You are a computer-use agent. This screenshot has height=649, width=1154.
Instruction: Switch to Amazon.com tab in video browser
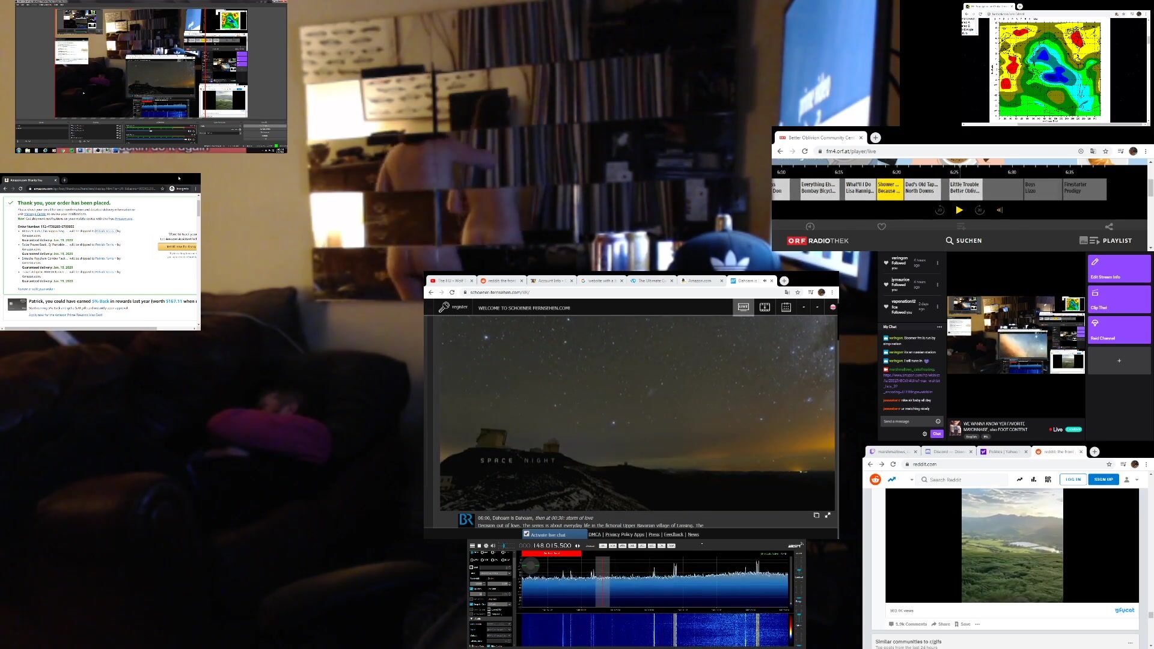702,281
